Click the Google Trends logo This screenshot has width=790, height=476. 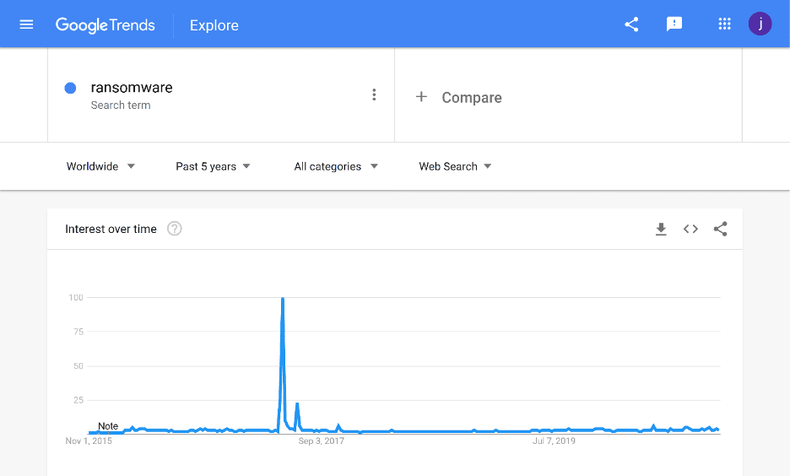coord(106,25)
